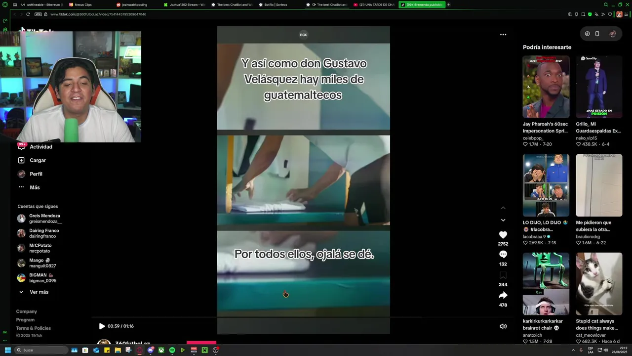Image resolution: width=632 pixels, height=356 pixels.
Task: Switch to UNA TARDE DE CHA YouTube tab
Action: [374, 4]
